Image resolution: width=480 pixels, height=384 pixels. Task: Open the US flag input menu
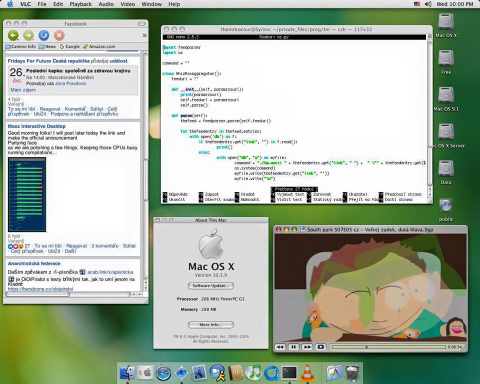coord(417,4)
